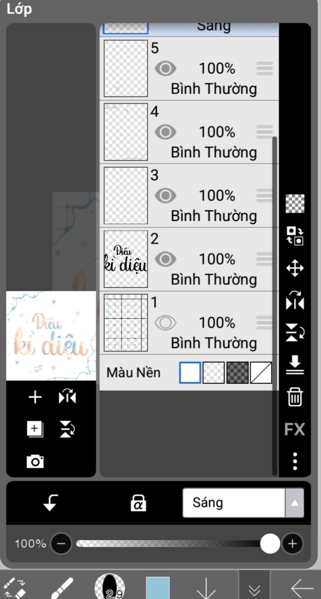Tap the trash icon to delete layer
321x599 pixels.
click(295, 397)
